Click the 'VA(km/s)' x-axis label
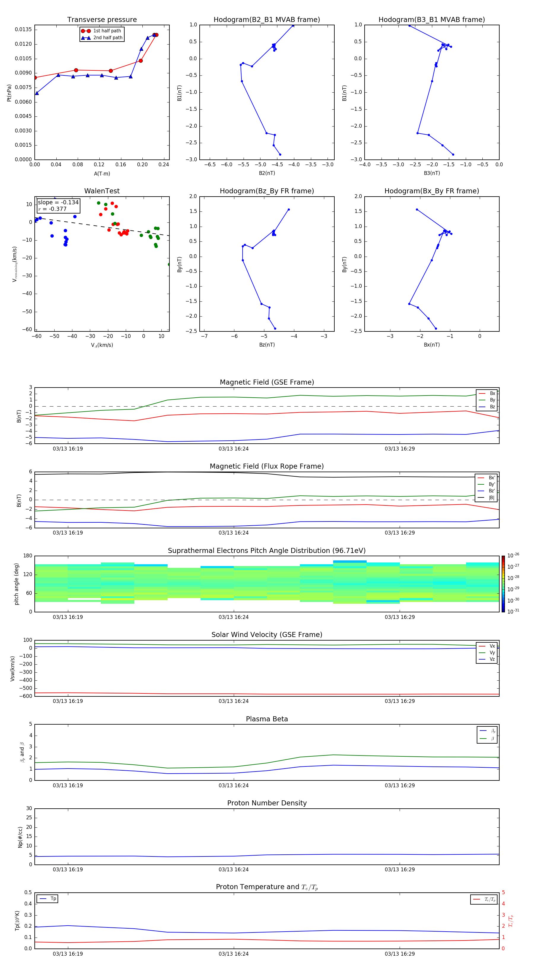Screen dimensions: 534x980 (102, 345)
